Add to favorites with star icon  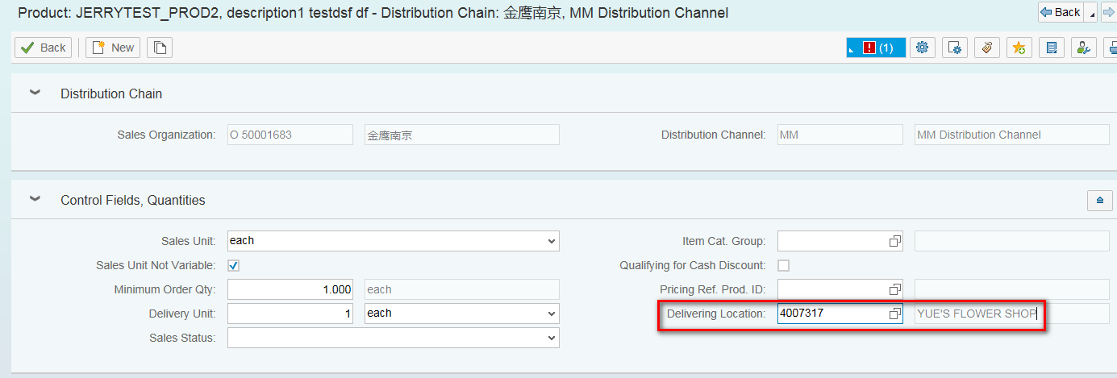pyautogui.click(x=1019, y=48)
